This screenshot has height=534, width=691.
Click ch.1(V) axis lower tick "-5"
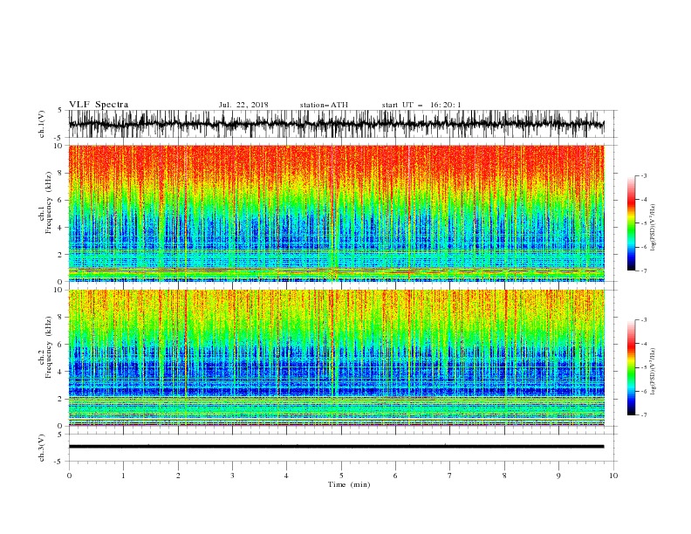pos(59,138)
